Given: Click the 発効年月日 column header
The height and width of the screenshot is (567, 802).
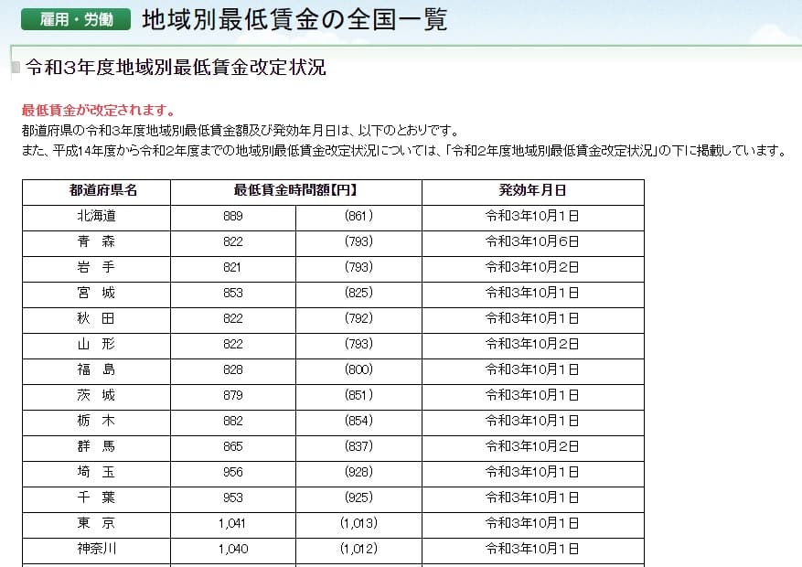Looking at the screenshot, I should tap(532, 190).
